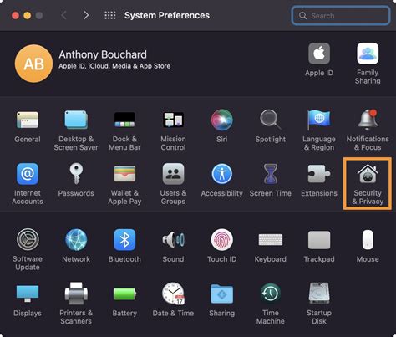This screenshot has width=396, height=337.
Task: Click in the Search field
Action: pyautogui.click(x=341, y=16)
